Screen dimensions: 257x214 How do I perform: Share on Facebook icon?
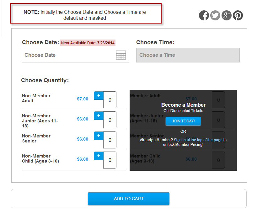(204, 15)
